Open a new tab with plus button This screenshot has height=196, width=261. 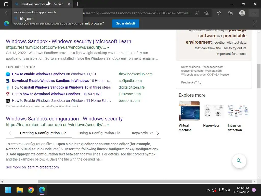click(x=77, y=4)
